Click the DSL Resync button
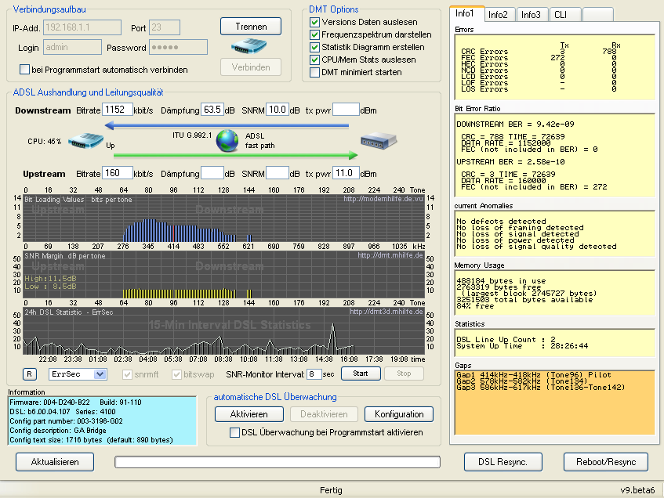 point(503,462)
